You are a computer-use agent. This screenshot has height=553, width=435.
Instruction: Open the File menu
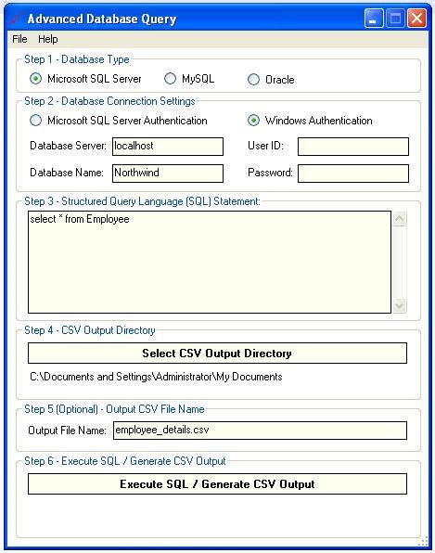pos(19,39)
